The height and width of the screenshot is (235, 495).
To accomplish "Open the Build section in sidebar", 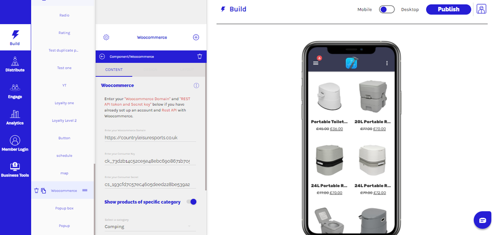I will (x=15, y=37).
